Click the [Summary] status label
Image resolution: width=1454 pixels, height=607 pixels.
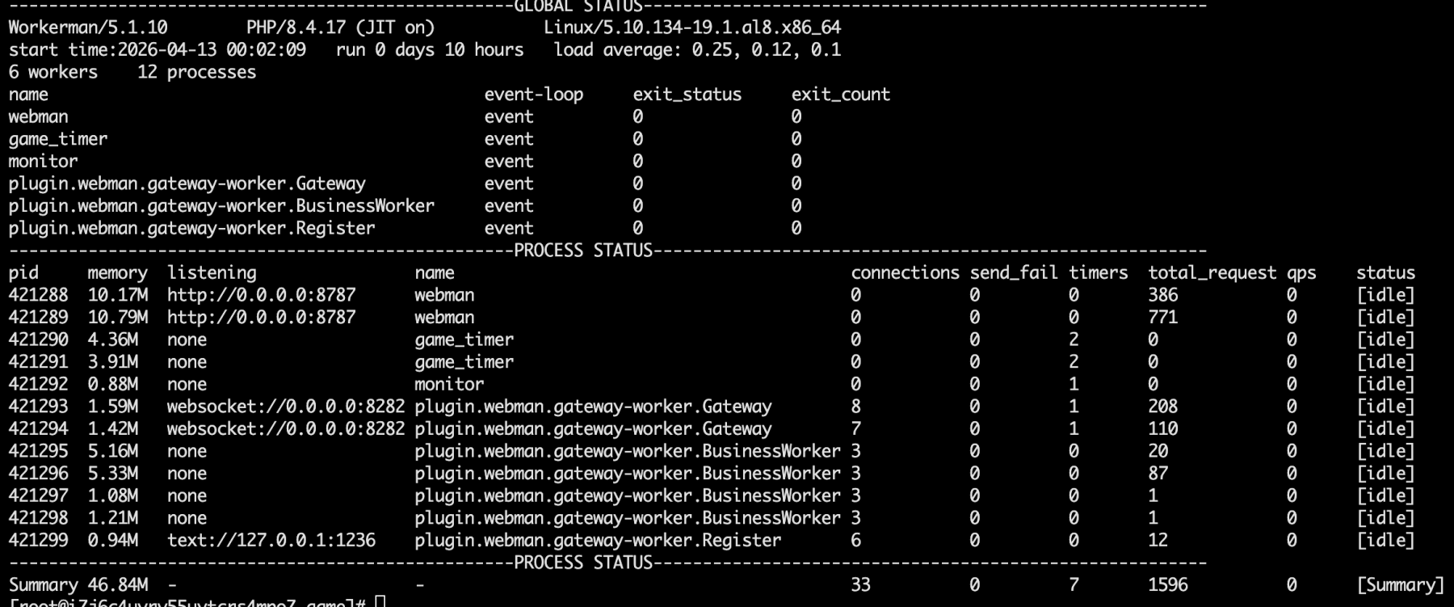coord(1400,584)
